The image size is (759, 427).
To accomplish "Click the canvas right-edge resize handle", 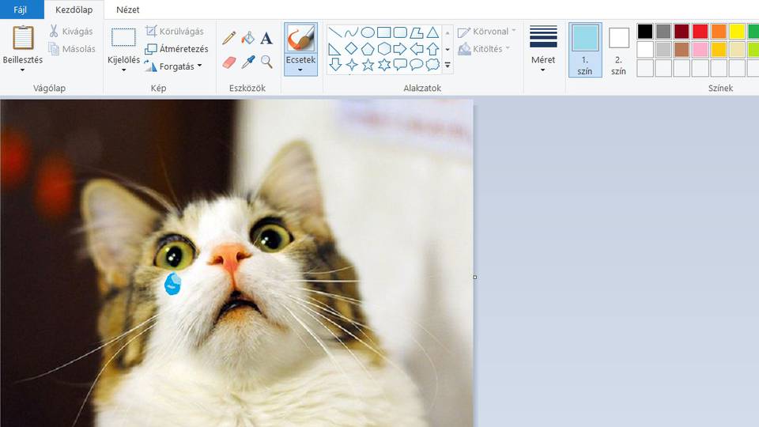I will click(474, 277).
